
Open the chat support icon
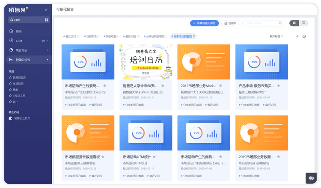(311, 178)
